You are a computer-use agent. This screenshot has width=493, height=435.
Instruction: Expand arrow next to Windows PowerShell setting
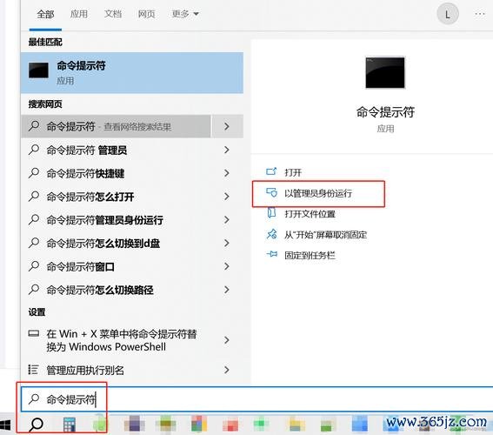(227, 340)
